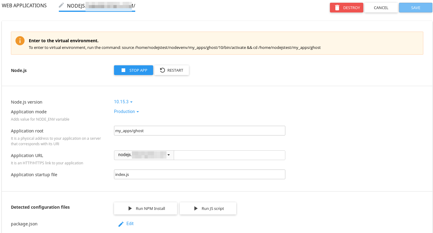Click the 'Enter to the virtual environment.' heading
The height and width of the screenshot is (233, 433).
coord(64,40)
